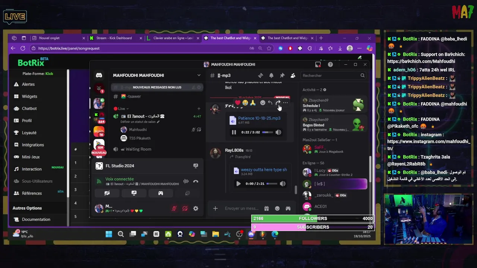Open Chatbot in BotRix sidebar
This screenshot has width=477, height=268.
29,109
